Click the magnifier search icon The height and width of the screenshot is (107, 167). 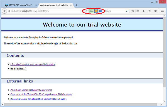tap(127, 11)
